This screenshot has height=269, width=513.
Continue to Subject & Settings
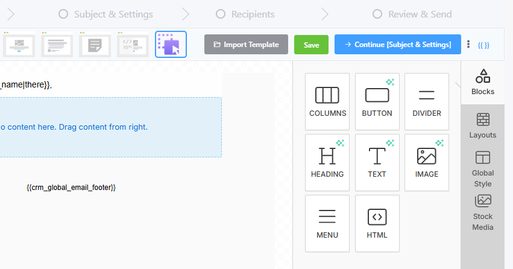pos(397,45)
